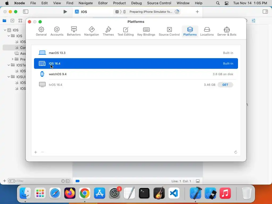
Task: Open the Locations preferences tab
Action: (207, 31)
